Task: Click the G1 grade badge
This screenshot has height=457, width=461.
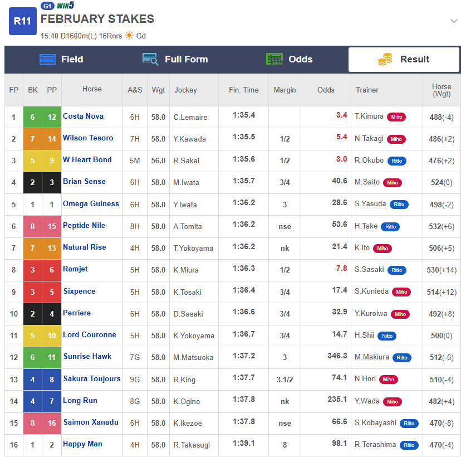Action: (47, 6)
